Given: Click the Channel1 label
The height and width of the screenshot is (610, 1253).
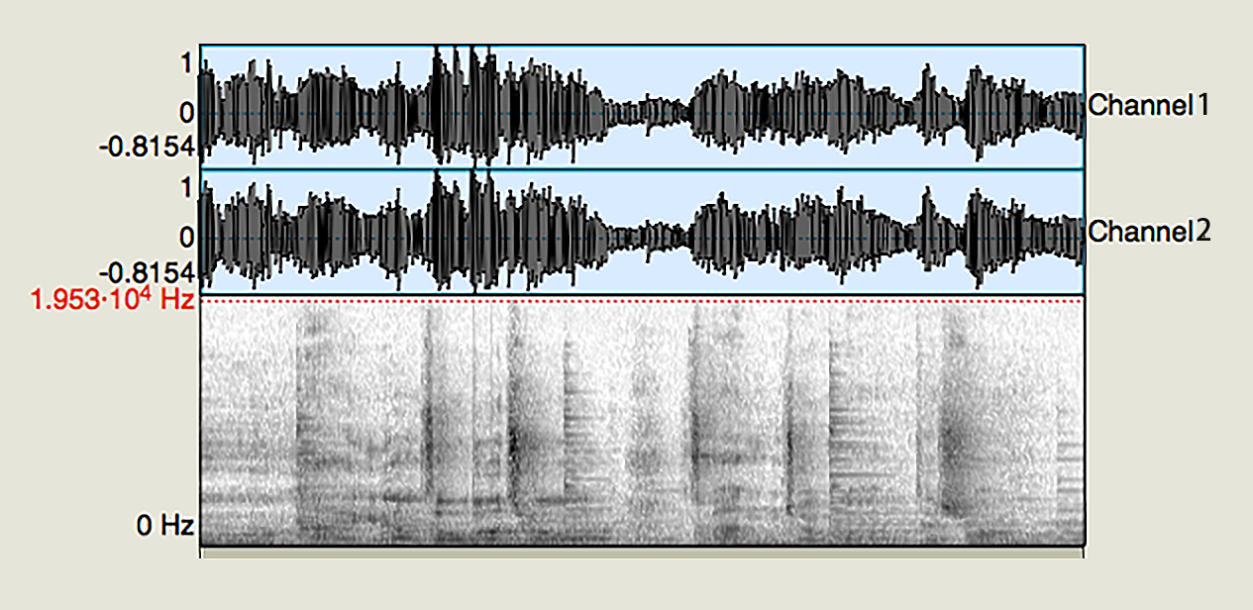Looking at the screenshot, I should pyautogui.click(x=1148, y=105).
